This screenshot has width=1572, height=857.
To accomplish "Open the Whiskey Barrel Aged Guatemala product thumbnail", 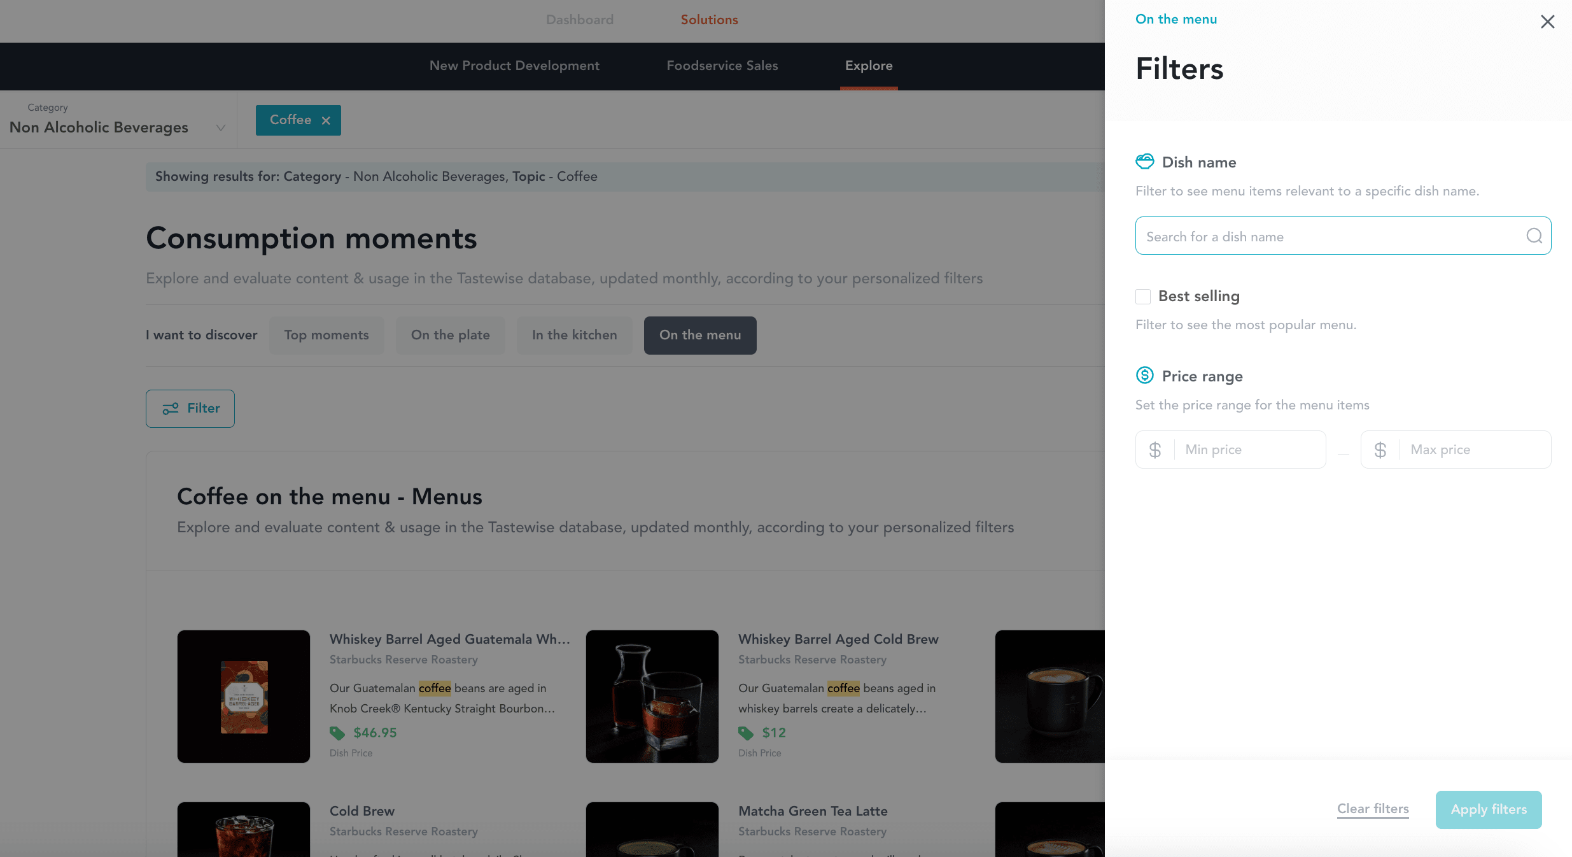I will 244,697.
